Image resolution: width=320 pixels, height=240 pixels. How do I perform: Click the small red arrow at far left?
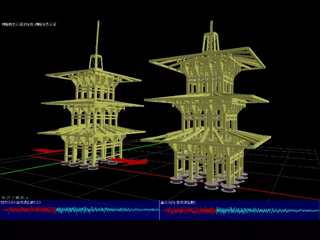[46, 151]
